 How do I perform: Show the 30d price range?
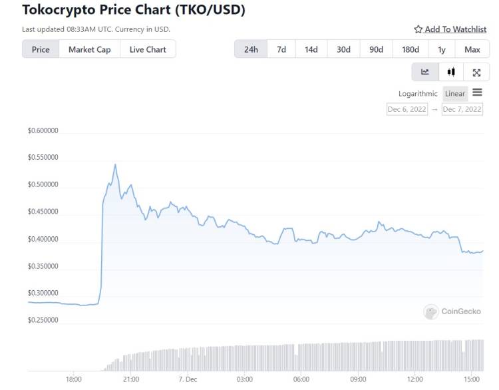point(343,49)
